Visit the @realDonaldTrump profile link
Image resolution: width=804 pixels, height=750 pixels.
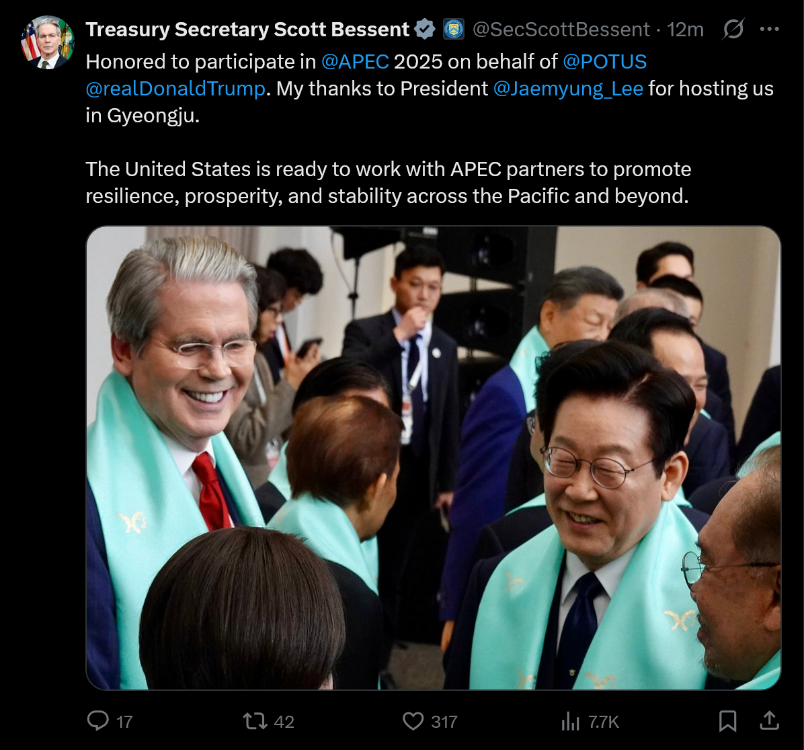coord(175,89)
